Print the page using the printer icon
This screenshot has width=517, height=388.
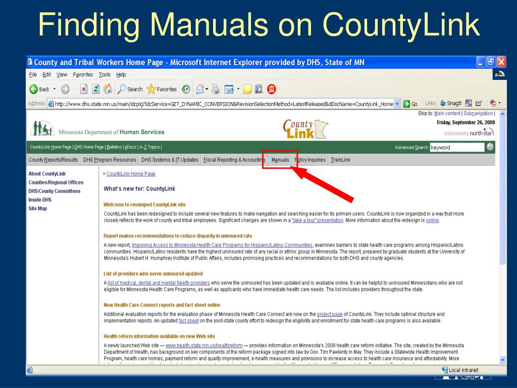[x=216, y=89]
